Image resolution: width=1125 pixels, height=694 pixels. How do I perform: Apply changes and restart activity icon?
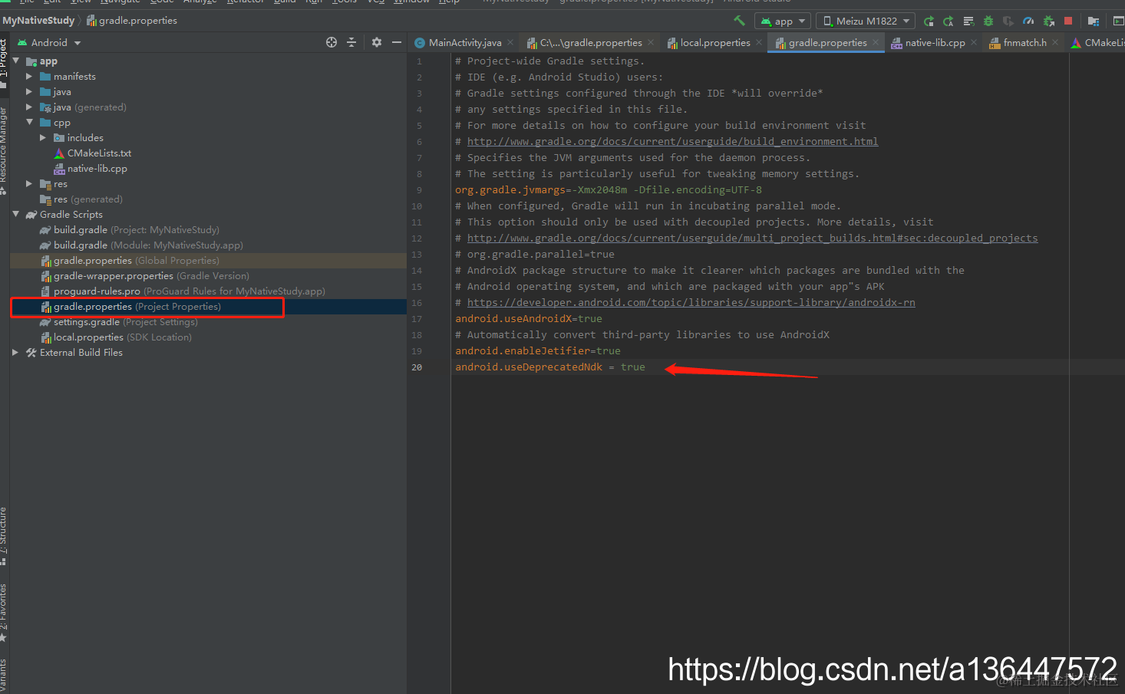948,21
